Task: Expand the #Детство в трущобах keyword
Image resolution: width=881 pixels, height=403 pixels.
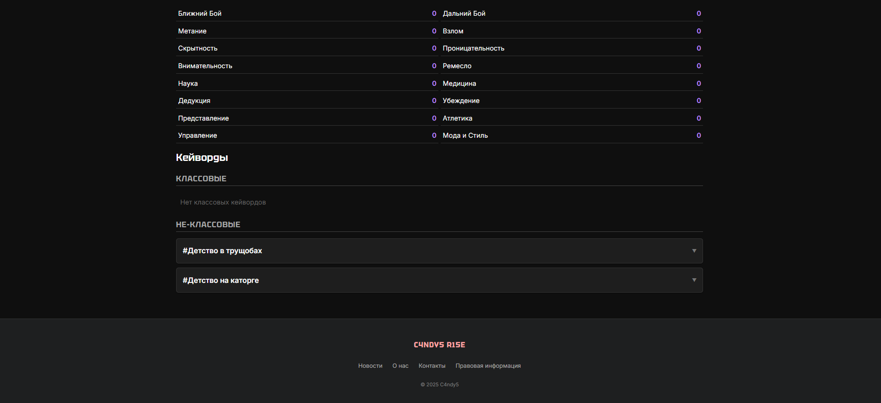Action: [x=439, y=251]
